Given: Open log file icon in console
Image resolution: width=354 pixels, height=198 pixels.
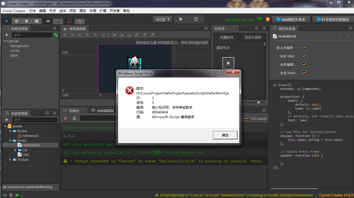Looking at the screenshot, I should [x=74, y=118].
